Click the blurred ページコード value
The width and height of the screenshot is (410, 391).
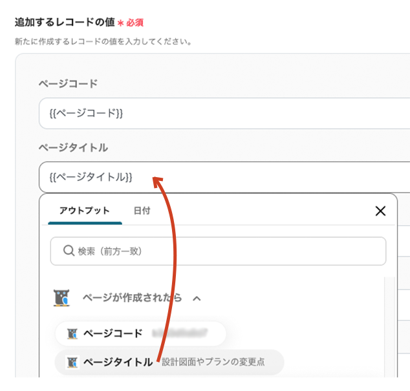(180, 333)
